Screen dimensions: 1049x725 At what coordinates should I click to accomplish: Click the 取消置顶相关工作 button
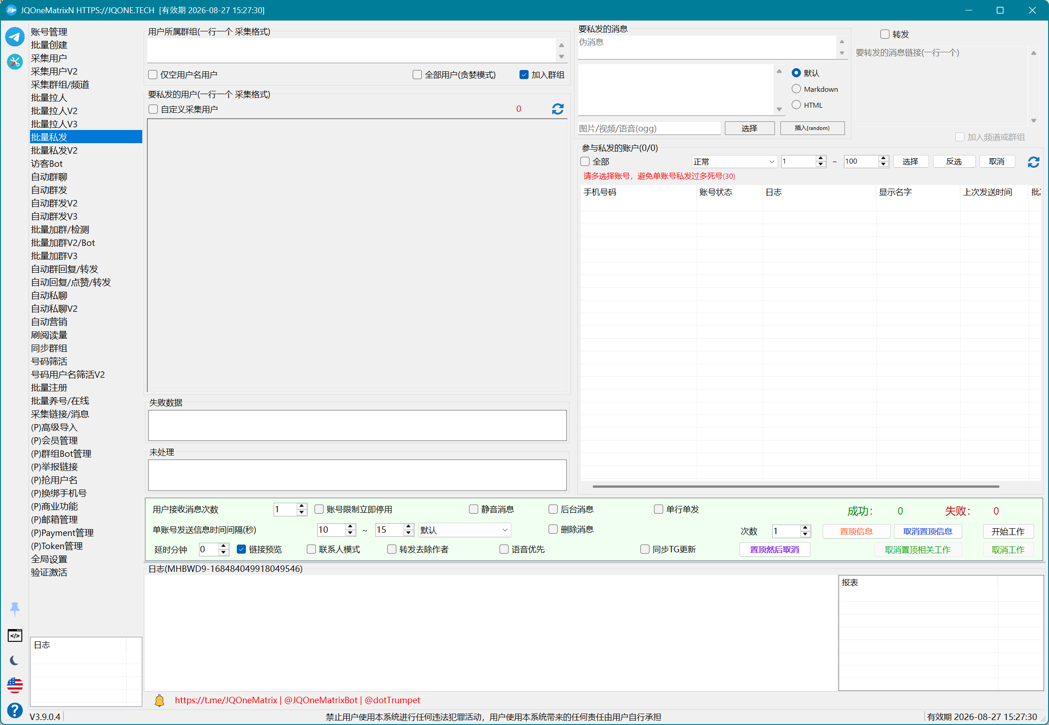tap(918, 550)
